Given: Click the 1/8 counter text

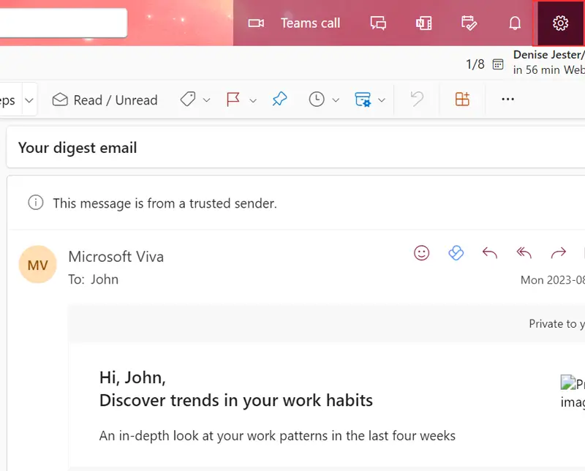Looking at the screenshot, I should pos(475,64).
